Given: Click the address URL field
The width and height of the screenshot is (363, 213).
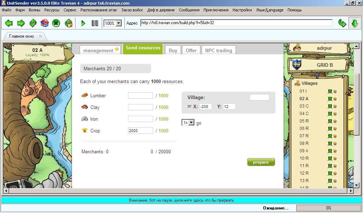Looking at the screenshot, I should [236, 23].
